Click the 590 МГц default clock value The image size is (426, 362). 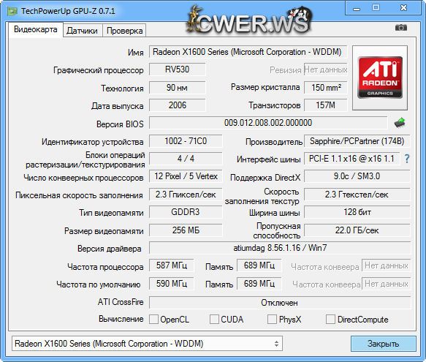[x=172, y=284]
